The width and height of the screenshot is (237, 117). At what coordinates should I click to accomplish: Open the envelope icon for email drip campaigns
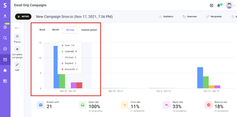5,60
